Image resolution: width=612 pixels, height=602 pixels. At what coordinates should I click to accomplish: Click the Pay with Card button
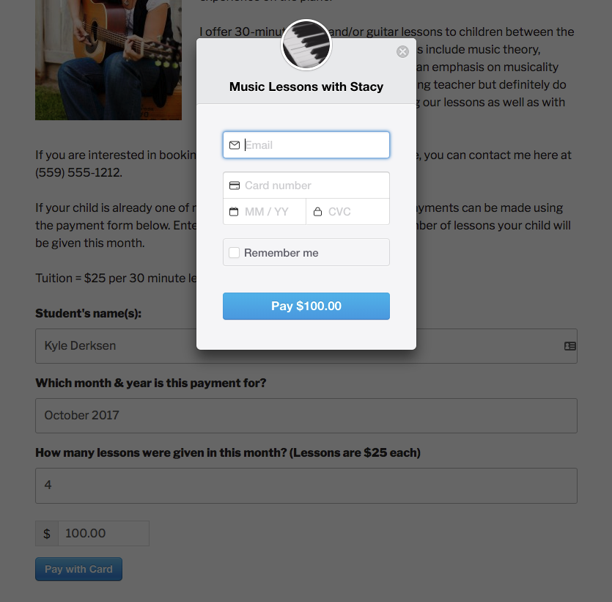click(x=79, y=569)
